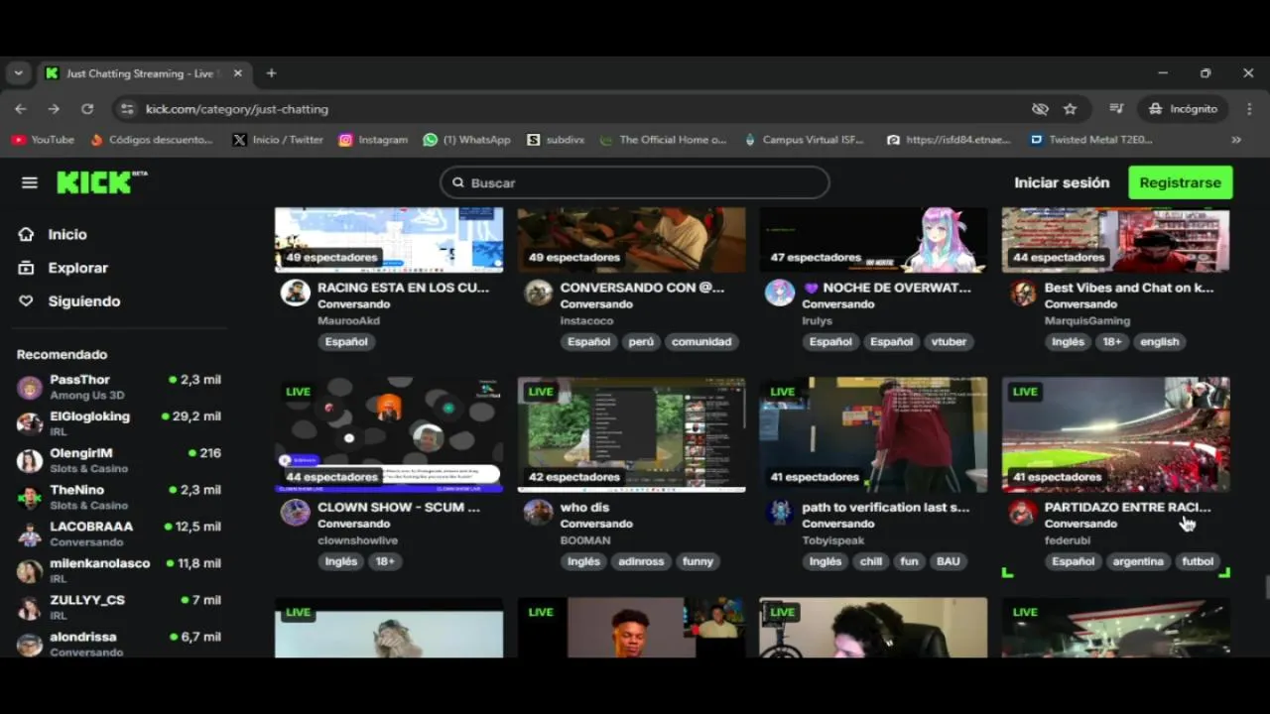Open PassThor recommended channel

(119, 387)
